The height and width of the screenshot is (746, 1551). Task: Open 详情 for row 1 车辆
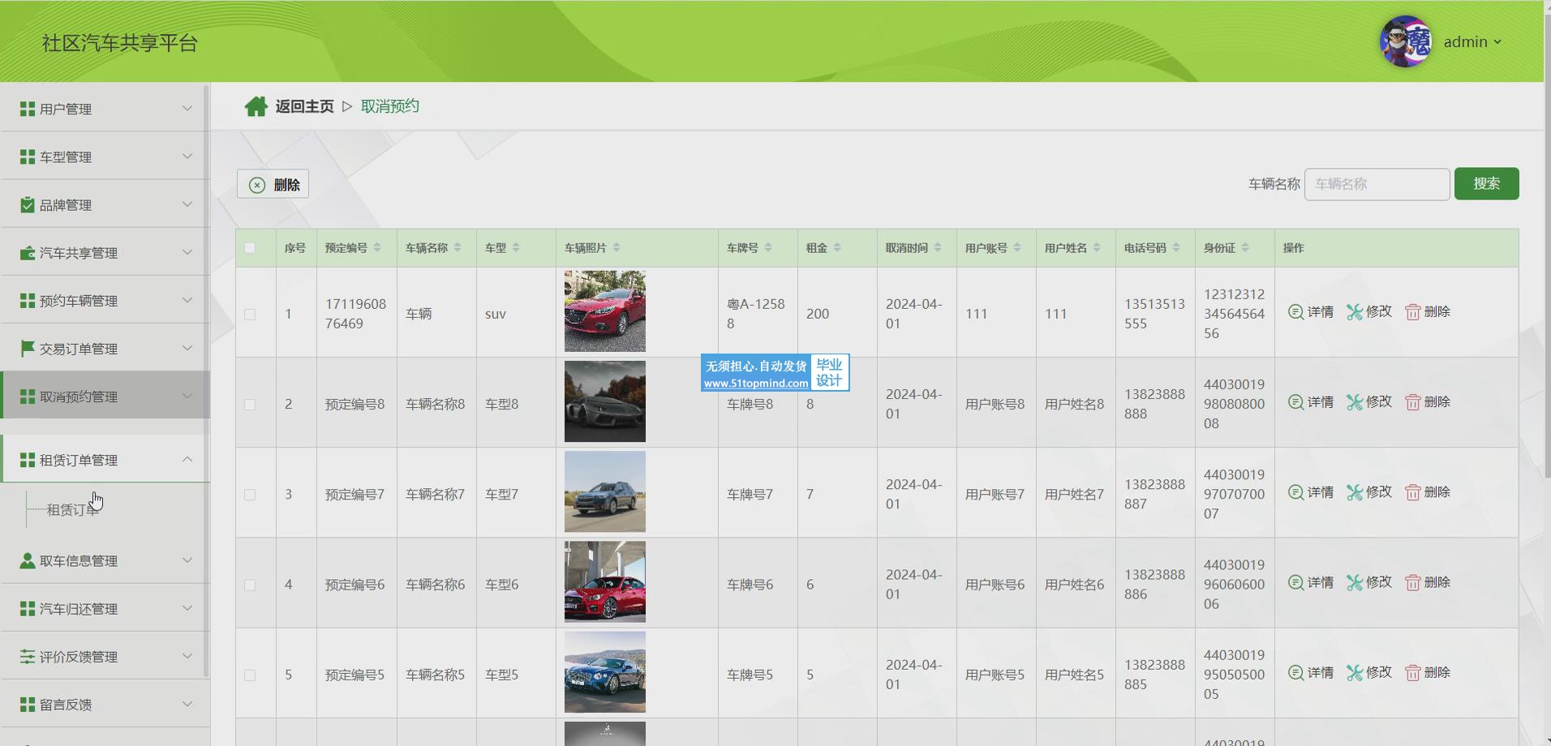point(1311,311)
